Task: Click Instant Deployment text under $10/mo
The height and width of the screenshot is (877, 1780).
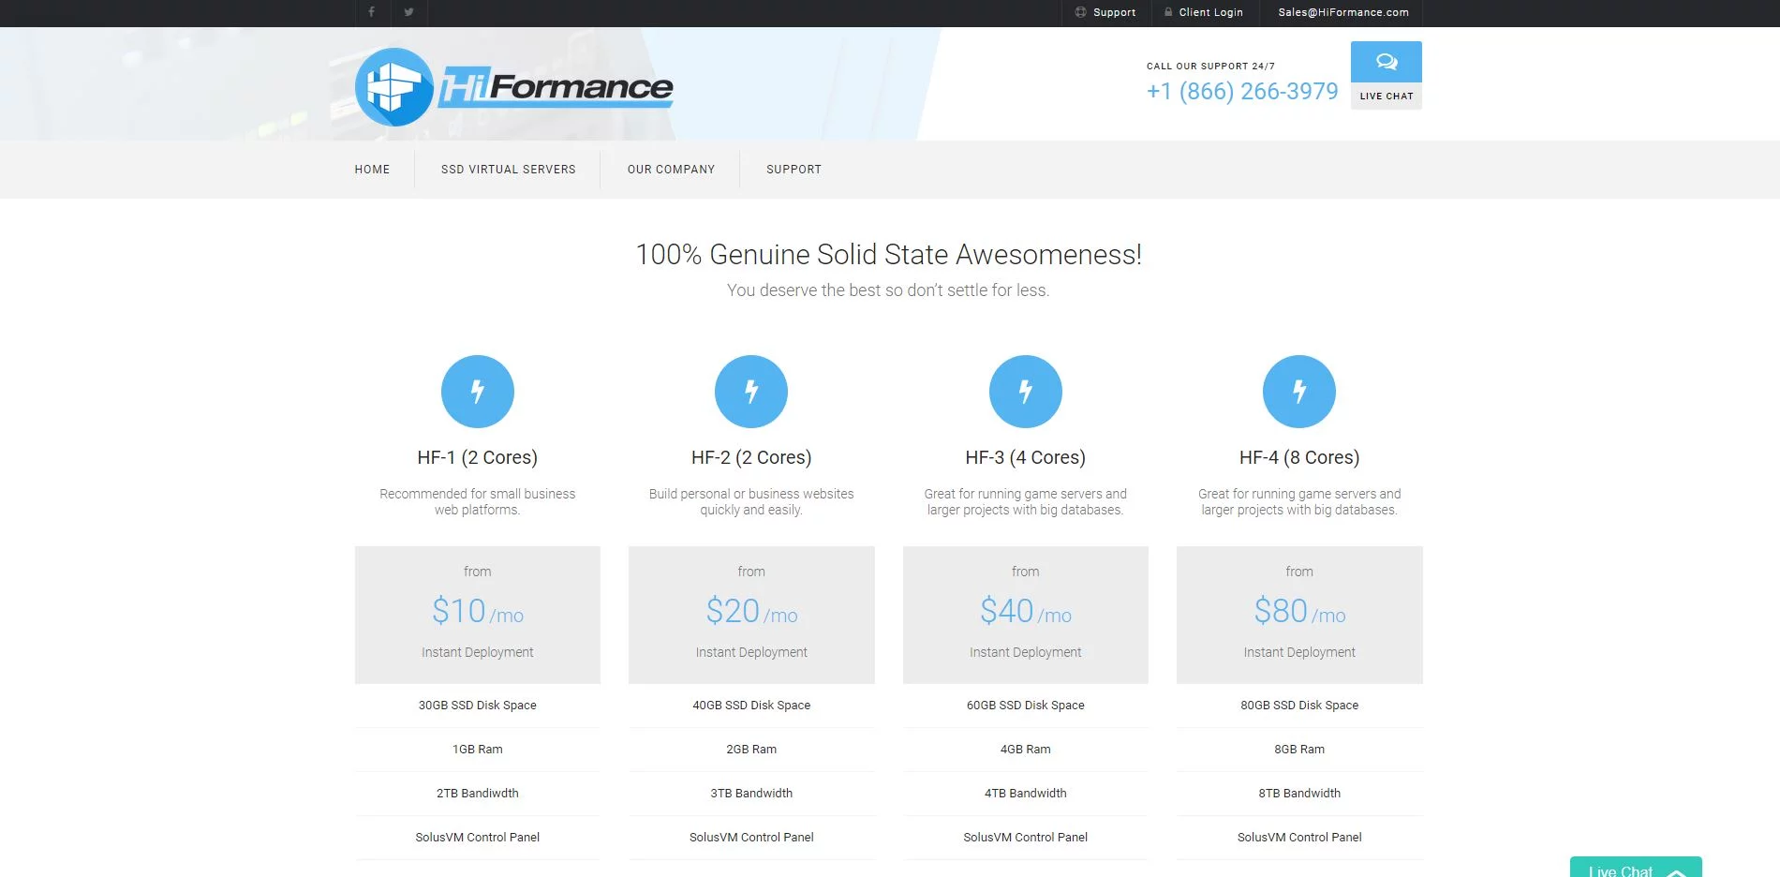Action: click(478, 652)
